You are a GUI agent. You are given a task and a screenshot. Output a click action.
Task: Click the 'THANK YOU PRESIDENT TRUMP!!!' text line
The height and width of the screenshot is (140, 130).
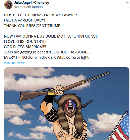(34, 26)
